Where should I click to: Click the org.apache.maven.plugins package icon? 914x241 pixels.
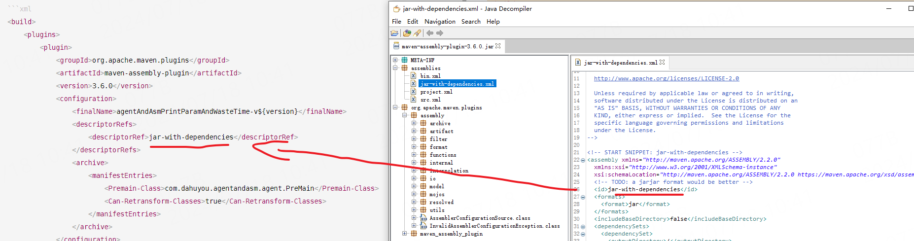click(404, 107)
